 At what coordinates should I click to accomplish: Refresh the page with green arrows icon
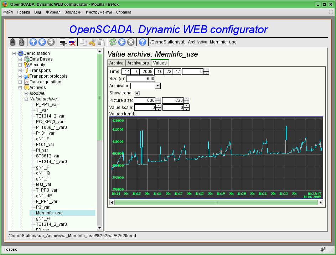tap(113, 42)
